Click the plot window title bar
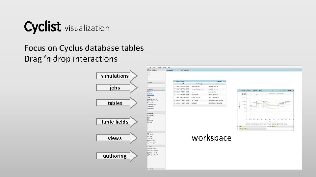This screenshot has width=316, height=177. [x=265, y=91]
